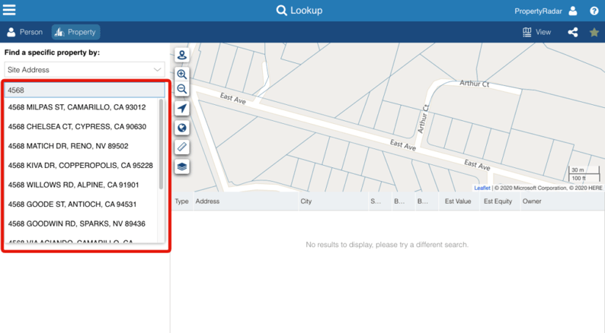Zoom in on the map
The height and width of the screenshot is (333, 605).
tap(182, 74)
